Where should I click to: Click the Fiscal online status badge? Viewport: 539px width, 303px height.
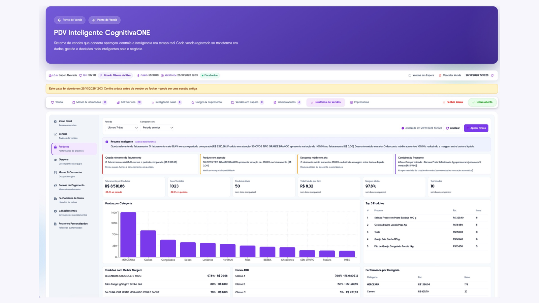(210, 75)
